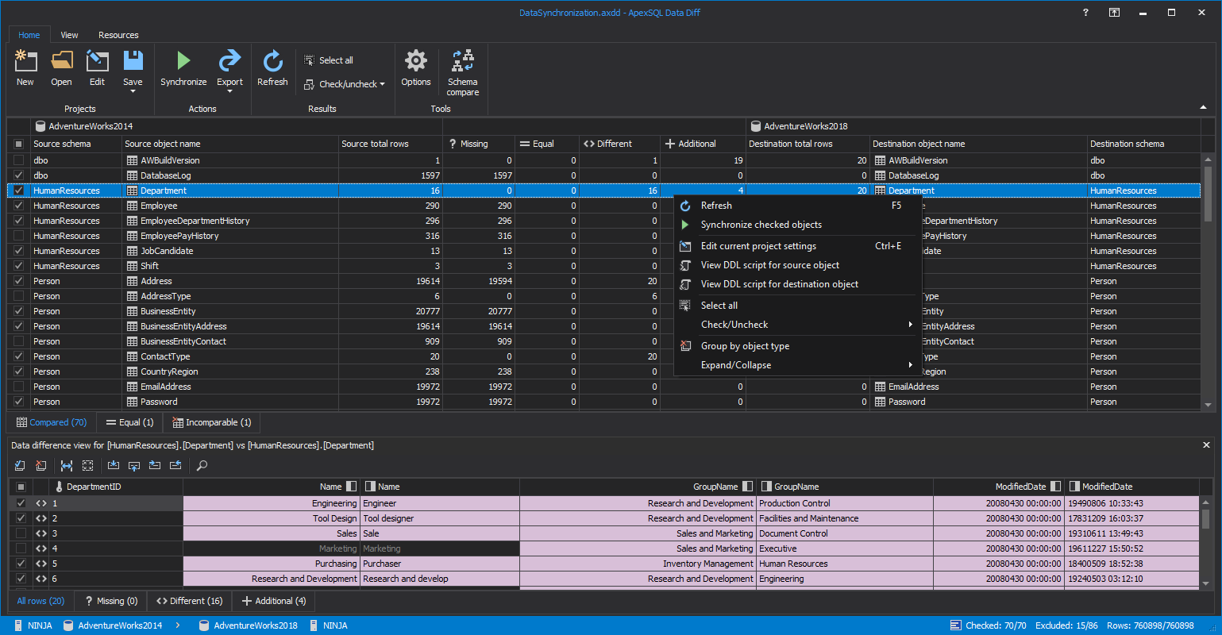Uncheck the HumanResources Department row checkbox
The height and width of the screenshot is (635, 1222).
[19, 190]
